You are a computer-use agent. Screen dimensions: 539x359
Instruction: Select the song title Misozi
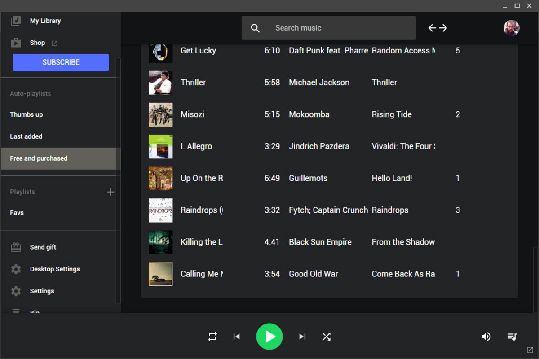(x=192, y=114)
